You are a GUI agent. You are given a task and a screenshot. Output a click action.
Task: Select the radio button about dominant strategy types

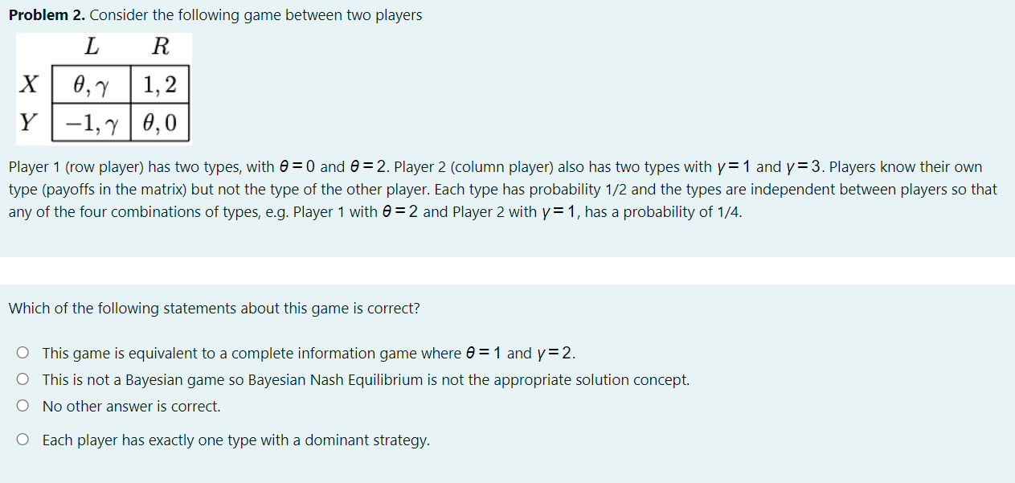pyautogui.click(x=23, y=440)
